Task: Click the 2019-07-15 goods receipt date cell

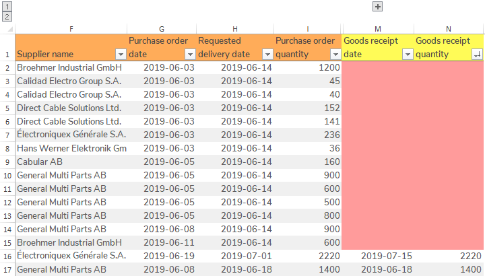Action: coord(378,256)
